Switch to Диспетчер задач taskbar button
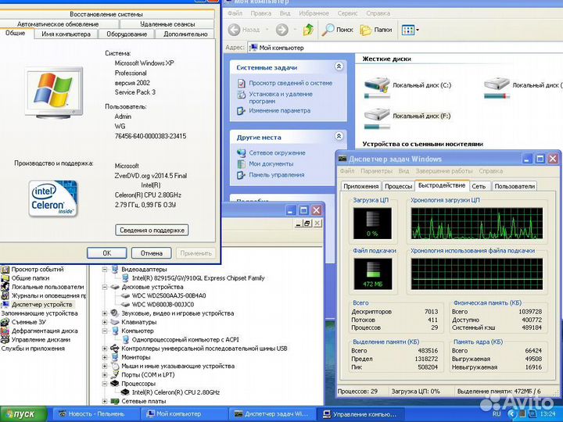Viewport: 563px width, 422px height. (x=273, y=414)
